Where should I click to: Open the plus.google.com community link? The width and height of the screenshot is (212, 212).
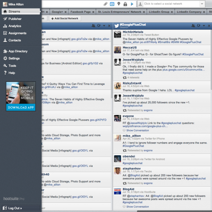[x=184, y=70]
